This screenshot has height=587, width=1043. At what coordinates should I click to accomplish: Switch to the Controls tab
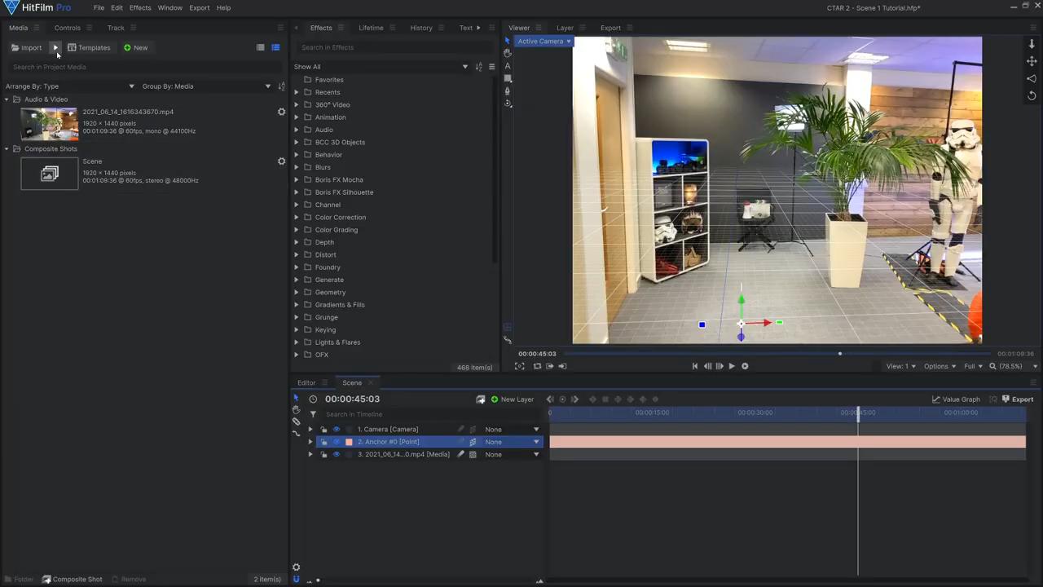68,28
